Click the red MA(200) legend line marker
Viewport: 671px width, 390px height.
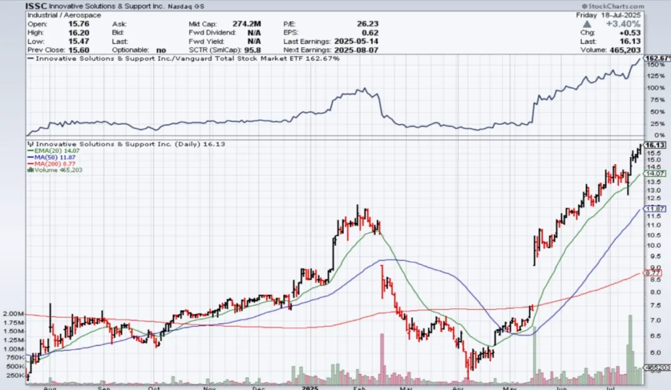[x=30, y=164]
